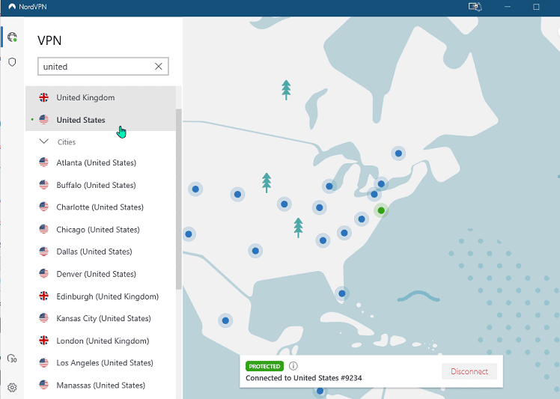Click the green connected server pin
Viewport: 560px width, 399px height.
coord(381,211)
